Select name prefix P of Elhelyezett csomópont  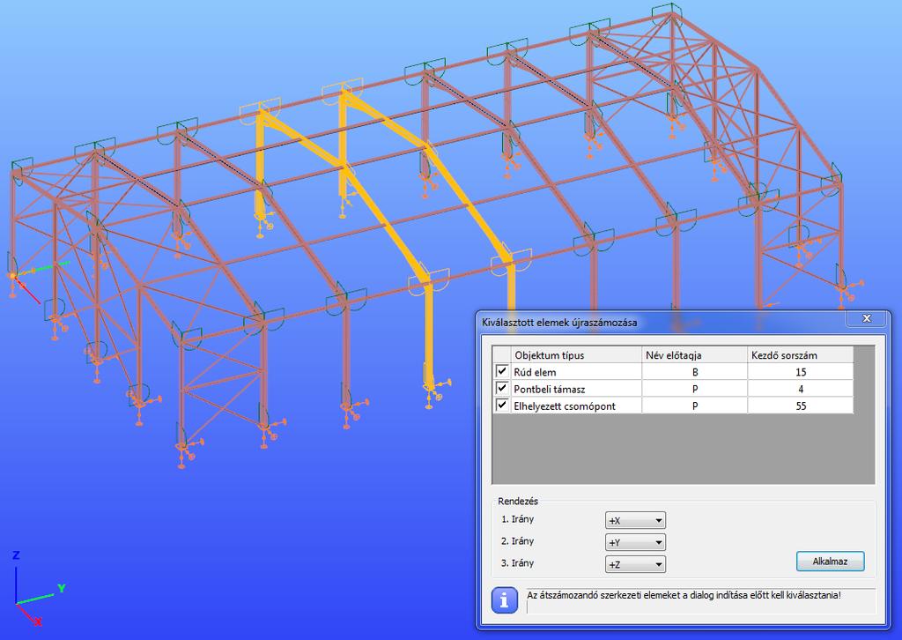point(694,406)
